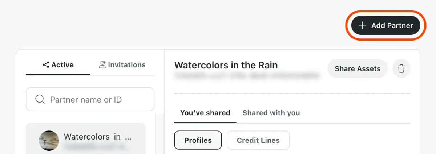
Task: Click the Watercolors partner avatar thumbnail
Action: 49,141
